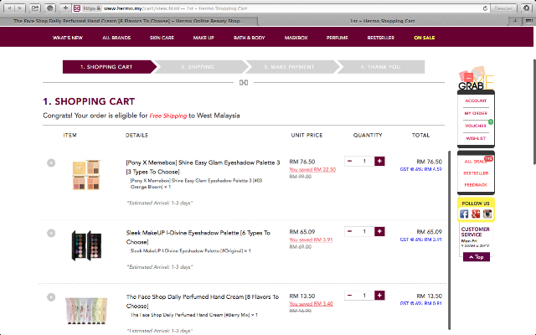Click the Free Shipping link text

(x=167, y=116)
